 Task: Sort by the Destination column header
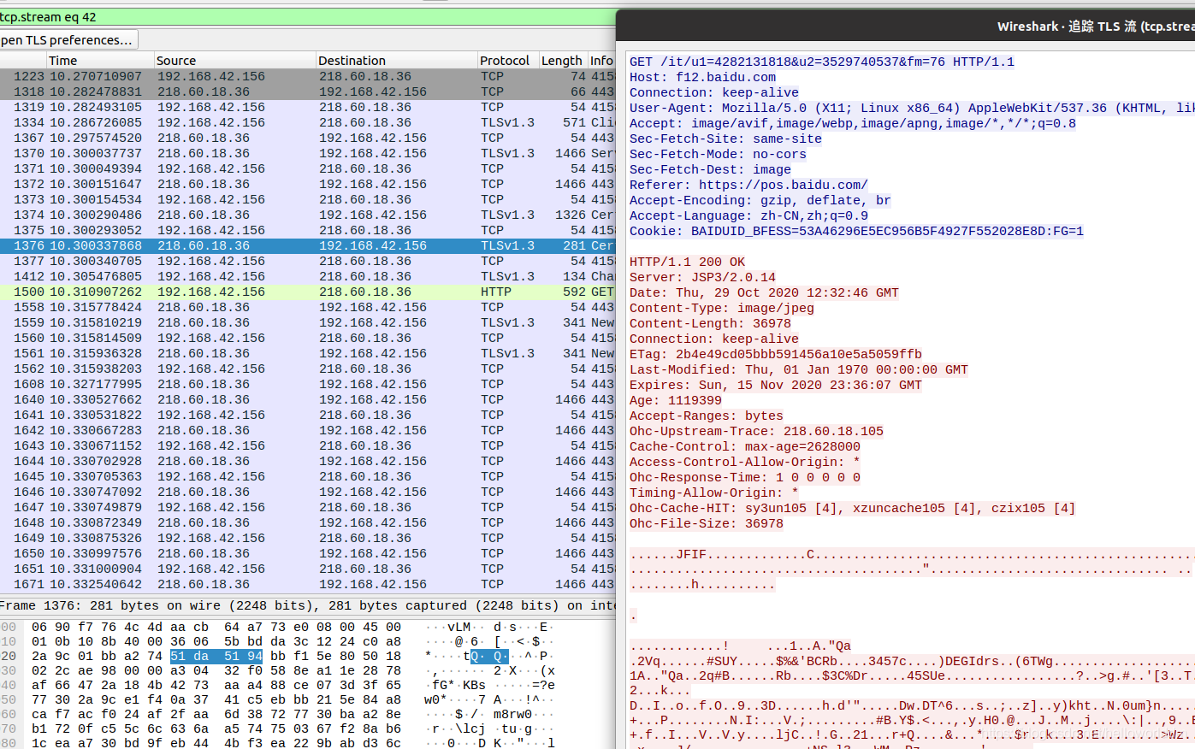[x=396, y=61]
